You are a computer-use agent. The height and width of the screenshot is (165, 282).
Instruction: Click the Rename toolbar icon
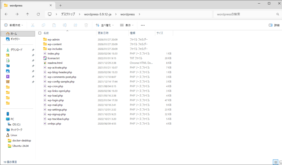[x=65, y=25]
